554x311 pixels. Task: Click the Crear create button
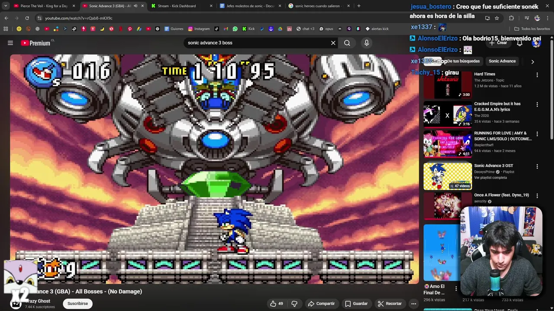[498, 43]
